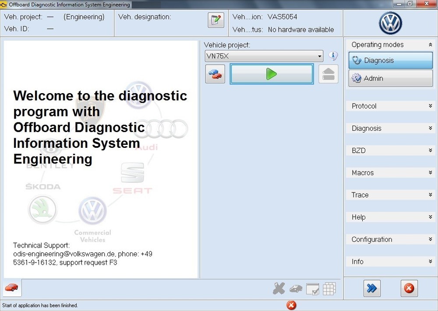Activate the Diagnosis operating mode

(390, 60)
